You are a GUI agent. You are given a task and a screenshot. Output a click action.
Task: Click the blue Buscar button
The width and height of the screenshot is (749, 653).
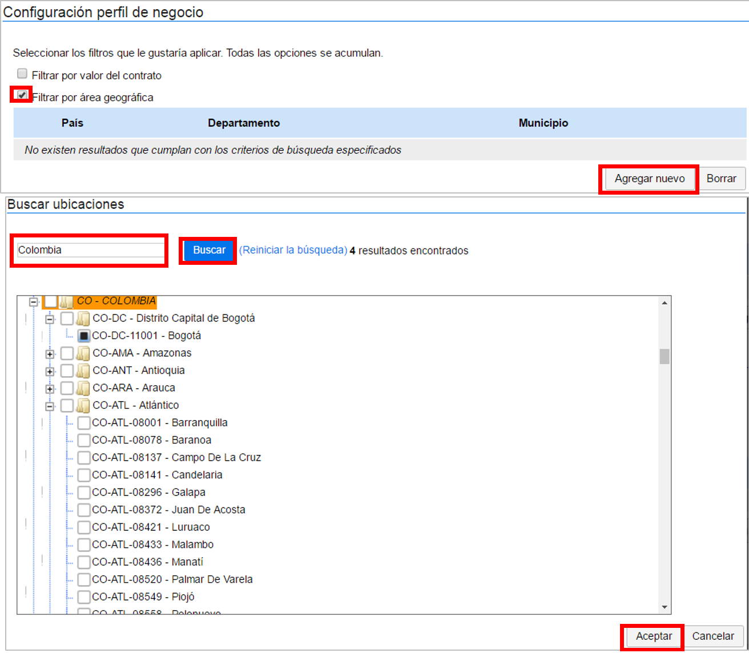[x=209, y=250]
